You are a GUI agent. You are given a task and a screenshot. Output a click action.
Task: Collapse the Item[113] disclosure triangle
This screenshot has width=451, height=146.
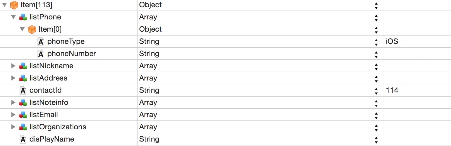pyautogui.click(x=4, y=5)
